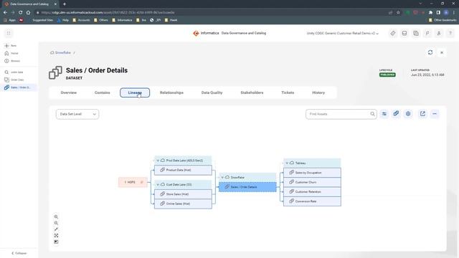This screenshot has width=459, height=258.
Task: Select the Lineage tab
Action: pos(135,92)
